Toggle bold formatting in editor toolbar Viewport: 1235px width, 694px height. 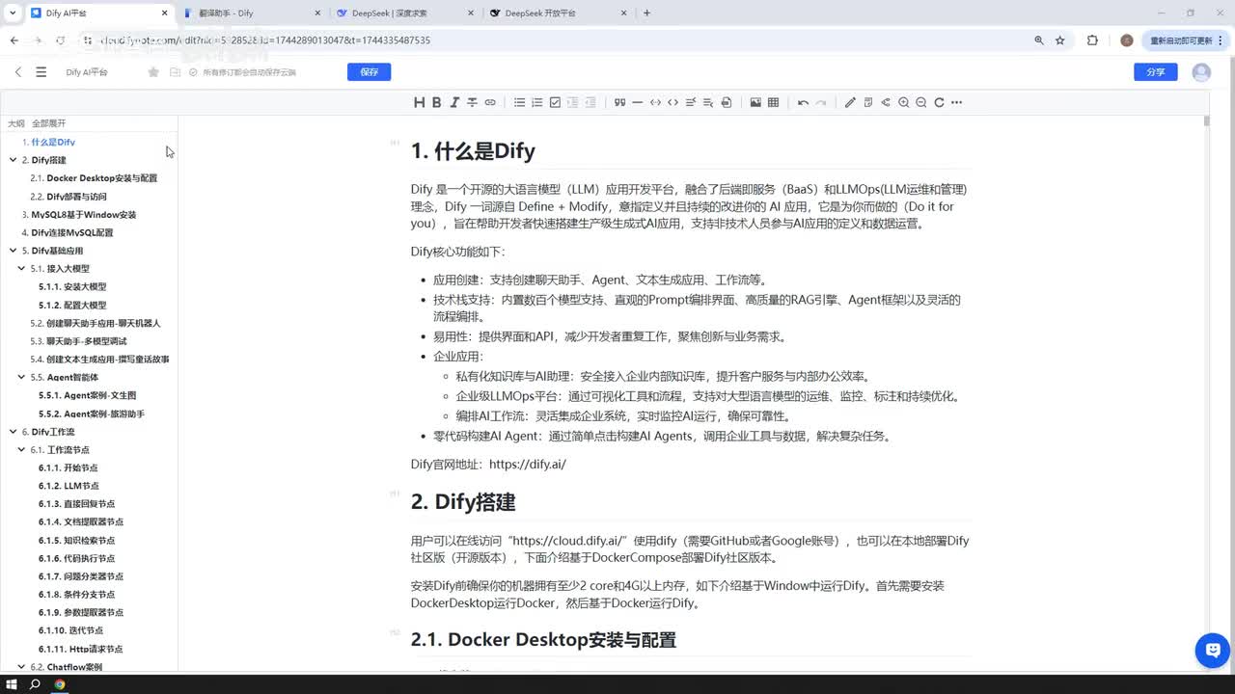tap(436, 102)
